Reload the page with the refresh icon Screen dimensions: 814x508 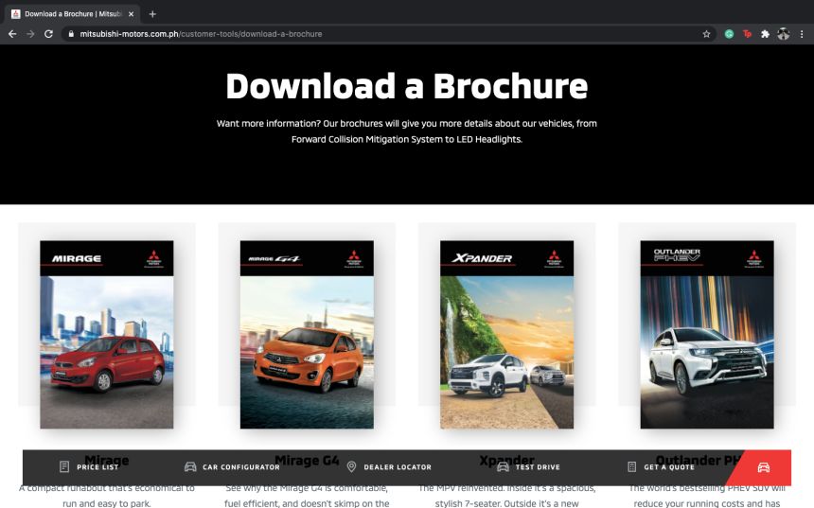pos(49,34)
